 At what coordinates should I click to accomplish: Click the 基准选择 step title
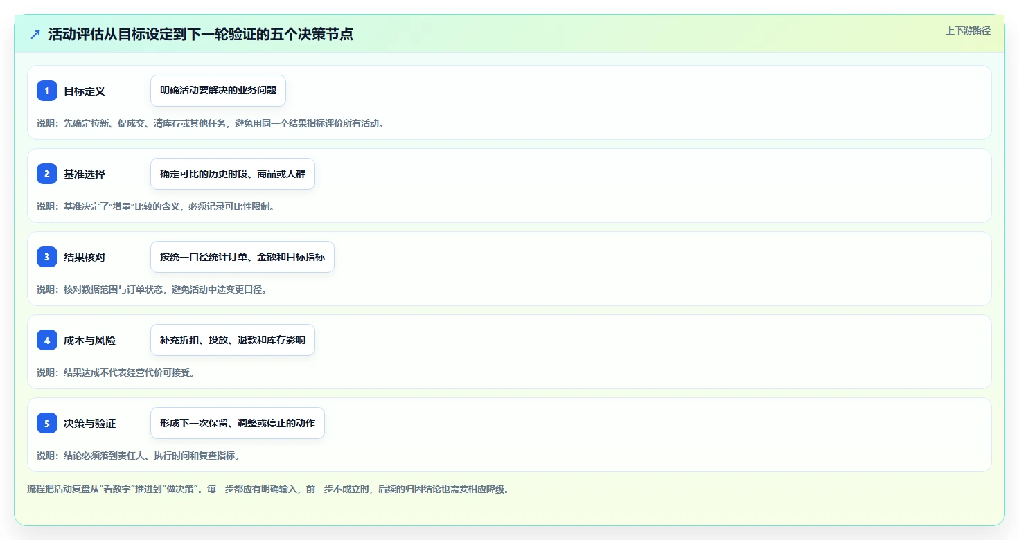85,174
